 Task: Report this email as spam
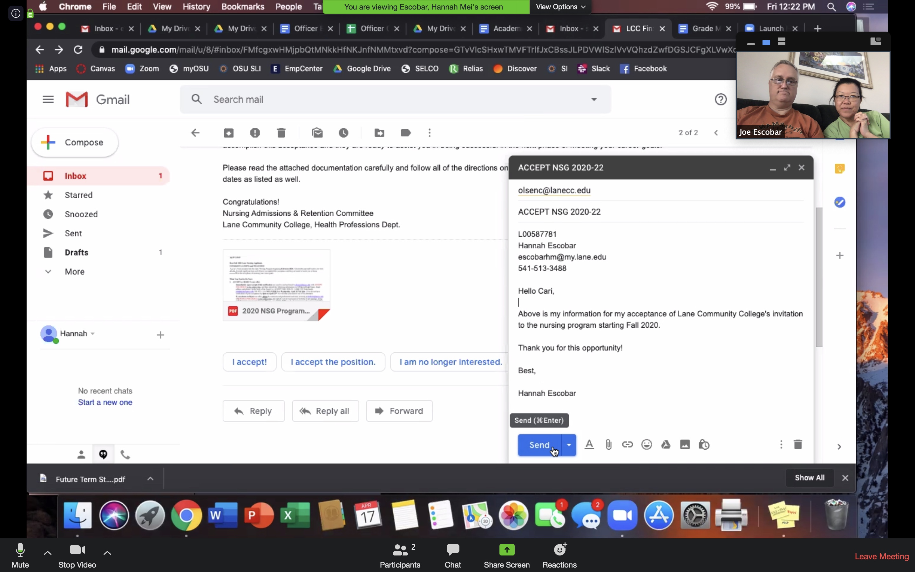255,133
